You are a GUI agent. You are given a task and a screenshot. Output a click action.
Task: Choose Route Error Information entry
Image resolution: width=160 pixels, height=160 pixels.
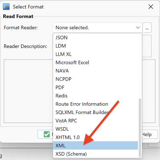coord(96,104)
